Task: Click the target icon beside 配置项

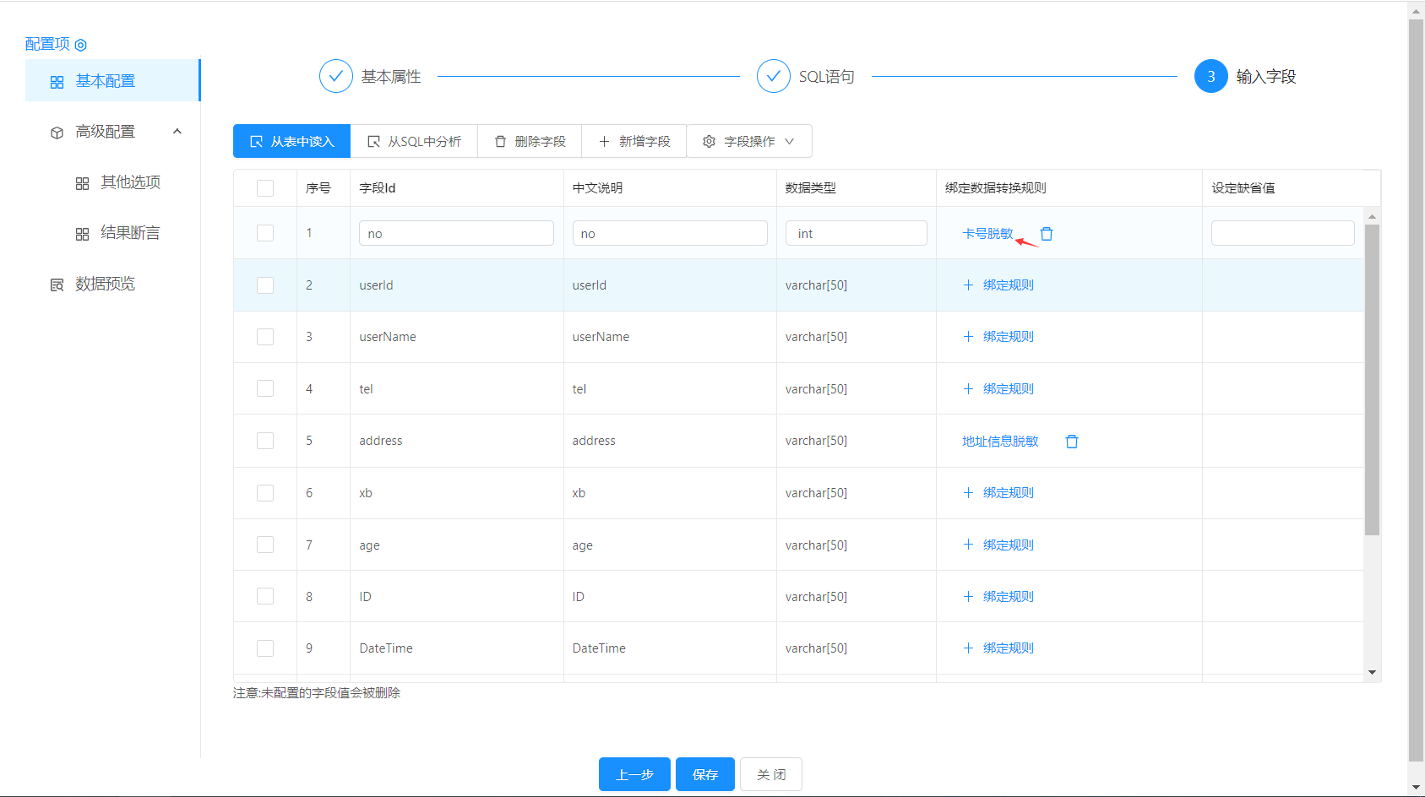Action: click(x=81, y=45)
